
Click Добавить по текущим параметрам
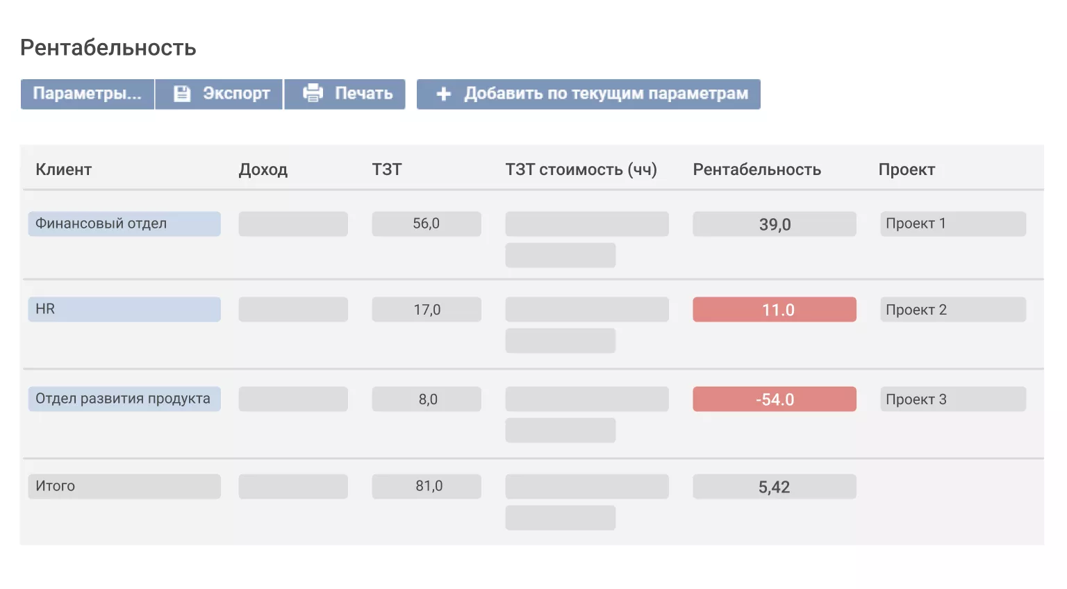pyautogui.click(x=606, y=94)
